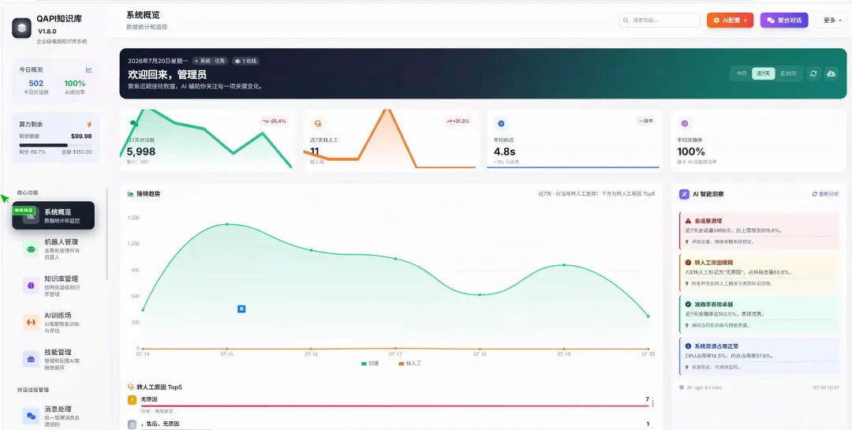Click the sidebar vertical scrollbar

(107, 234)
